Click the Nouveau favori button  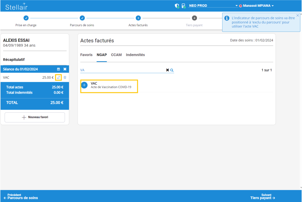click(x=35, y=117)
